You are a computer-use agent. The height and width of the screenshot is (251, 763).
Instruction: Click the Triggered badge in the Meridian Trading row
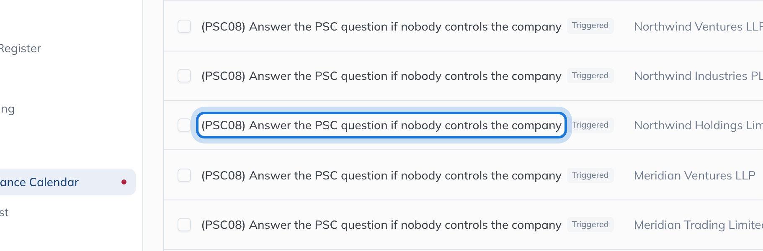click(590, 225)
